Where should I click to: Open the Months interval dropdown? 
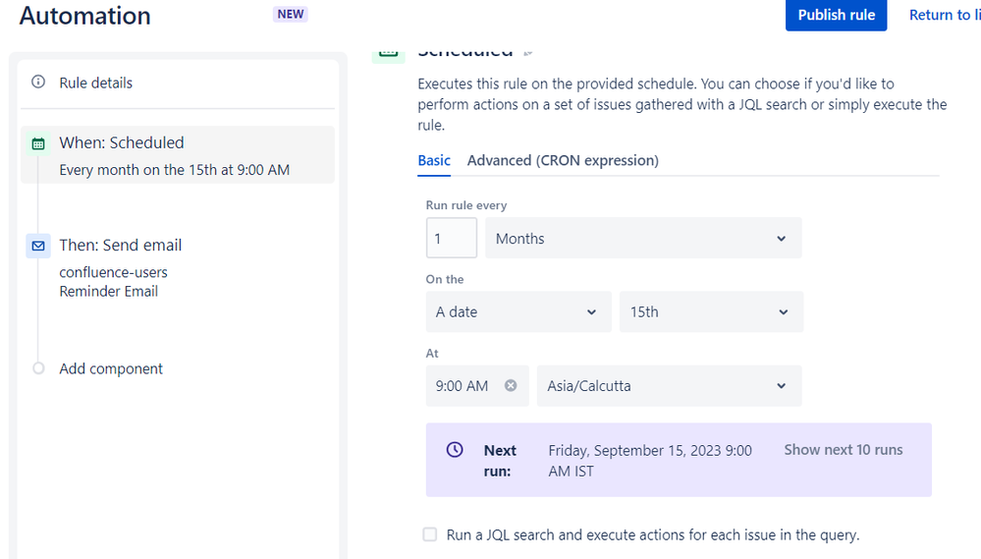pos(643,239)
